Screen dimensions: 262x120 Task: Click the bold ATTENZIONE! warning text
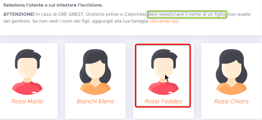pos(19,14)
